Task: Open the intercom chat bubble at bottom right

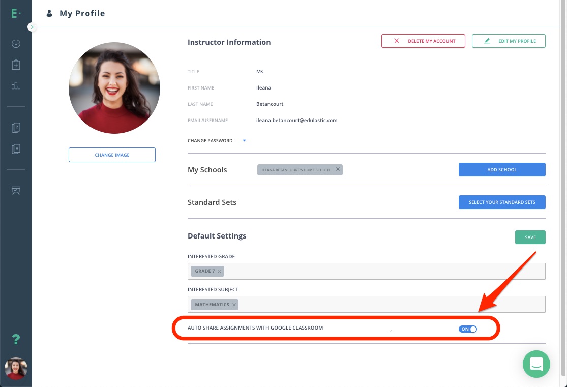Action: [x=536, y=364]
